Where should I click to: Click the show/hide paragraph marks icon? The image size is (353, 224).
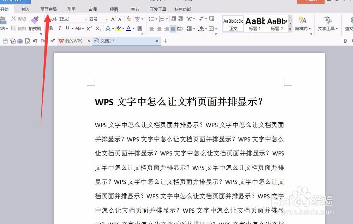pos(201,19)
